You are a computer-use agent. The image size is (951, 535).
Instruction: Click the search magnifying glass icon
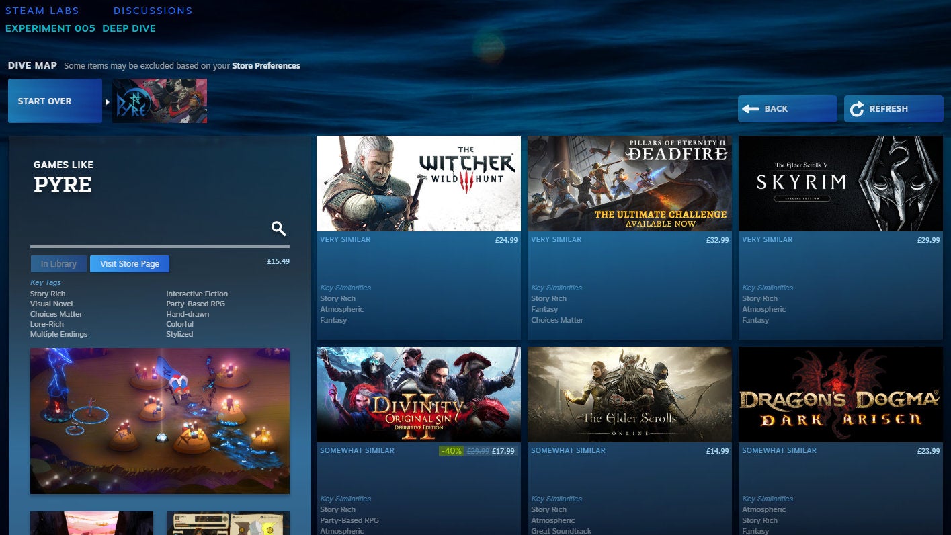click(x=278, y=229)
